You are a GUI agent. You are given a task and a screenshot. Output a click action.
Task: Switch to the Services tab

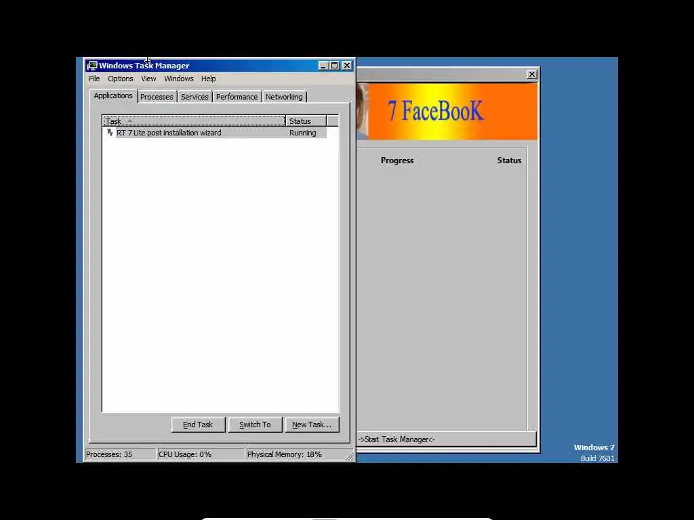click(195, 97)
